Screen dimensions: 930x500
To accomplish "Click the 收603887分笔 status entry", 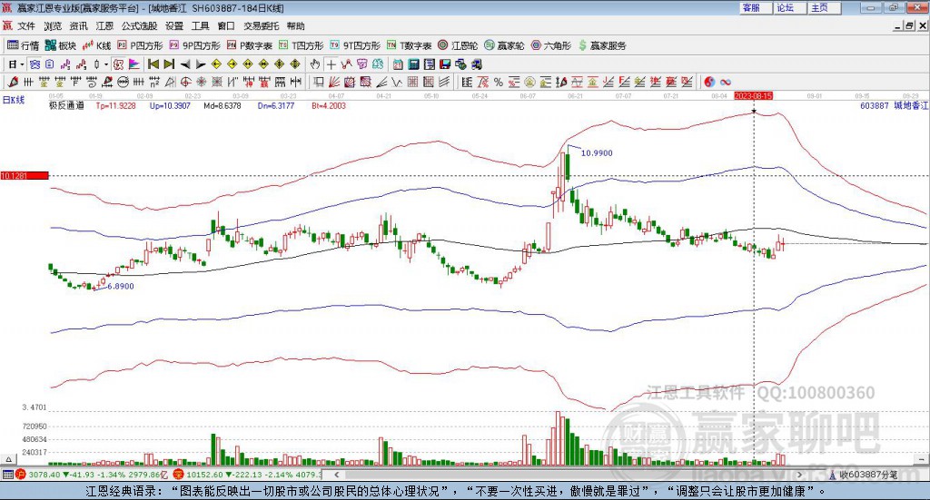I will point(864,475).
